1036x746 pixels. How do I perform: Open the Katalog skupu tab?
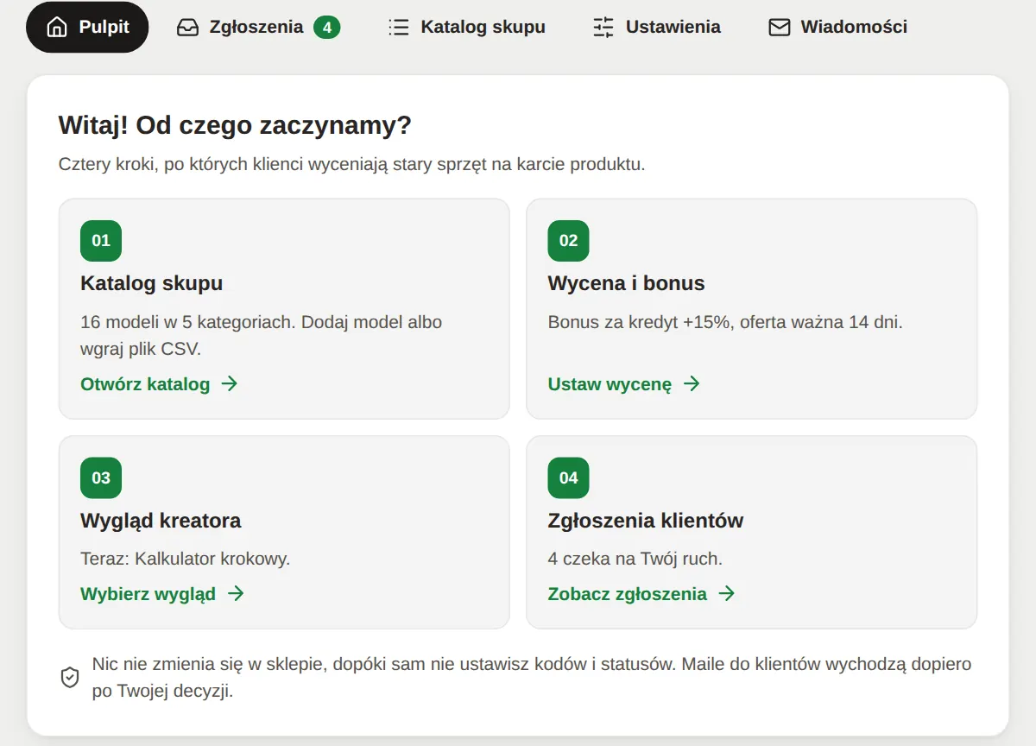(x=467, y=27)
